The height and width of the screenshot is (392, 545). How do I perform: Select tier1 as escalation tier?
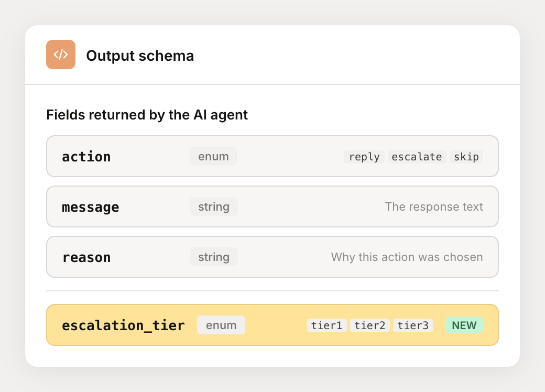point(326,325)
